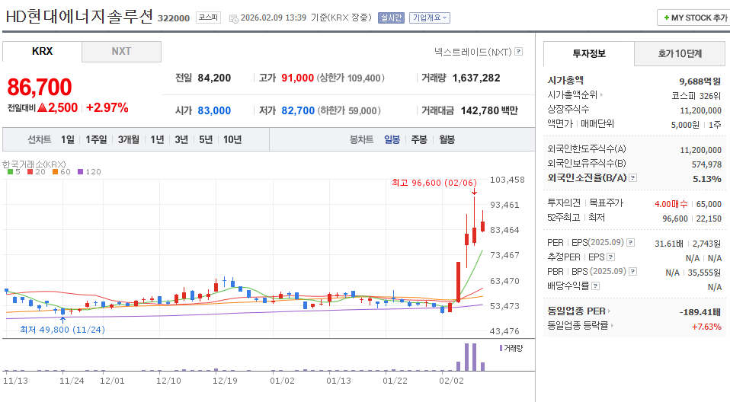730x402 pixels.
Task: Click 52주최고 value 96,600
Action: 675,219
